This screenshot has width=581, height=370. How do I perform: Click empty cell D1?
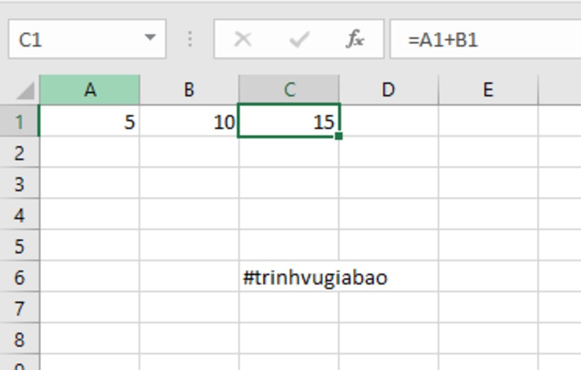(x=388, y=122)
